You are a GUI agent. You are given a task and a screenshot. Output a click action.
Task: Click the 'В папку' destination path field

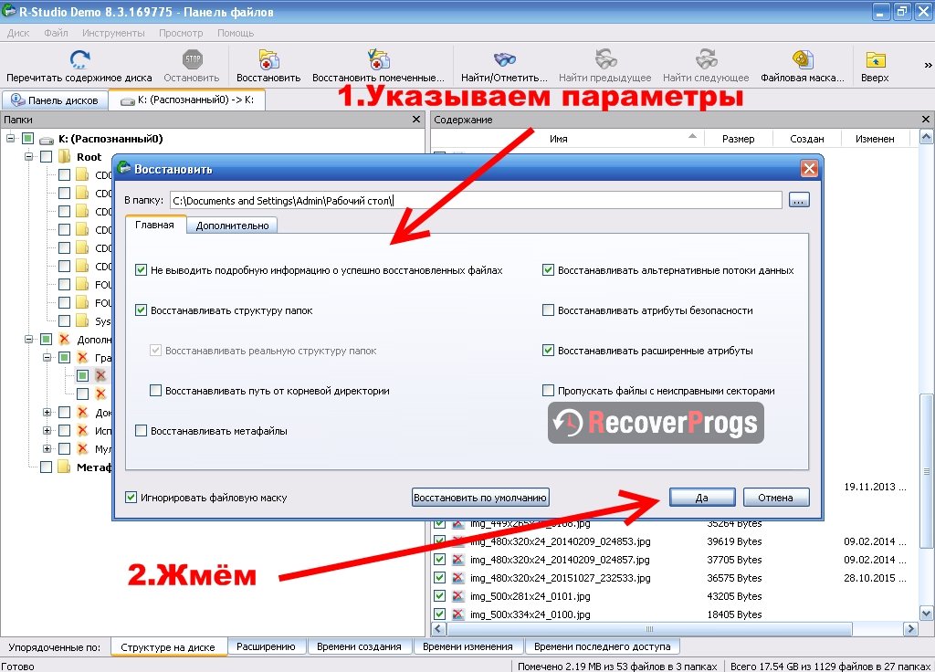point(476,200)
